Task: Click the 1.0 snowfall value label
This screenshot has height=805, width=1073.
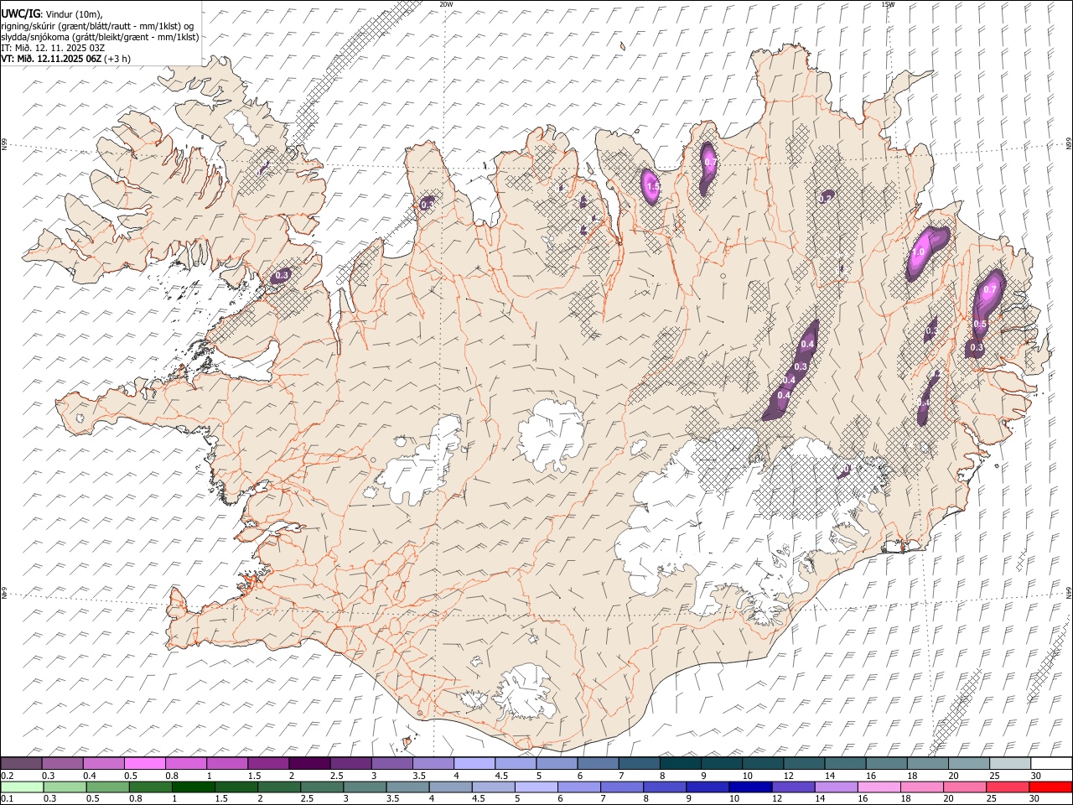Action: point(918,252)
